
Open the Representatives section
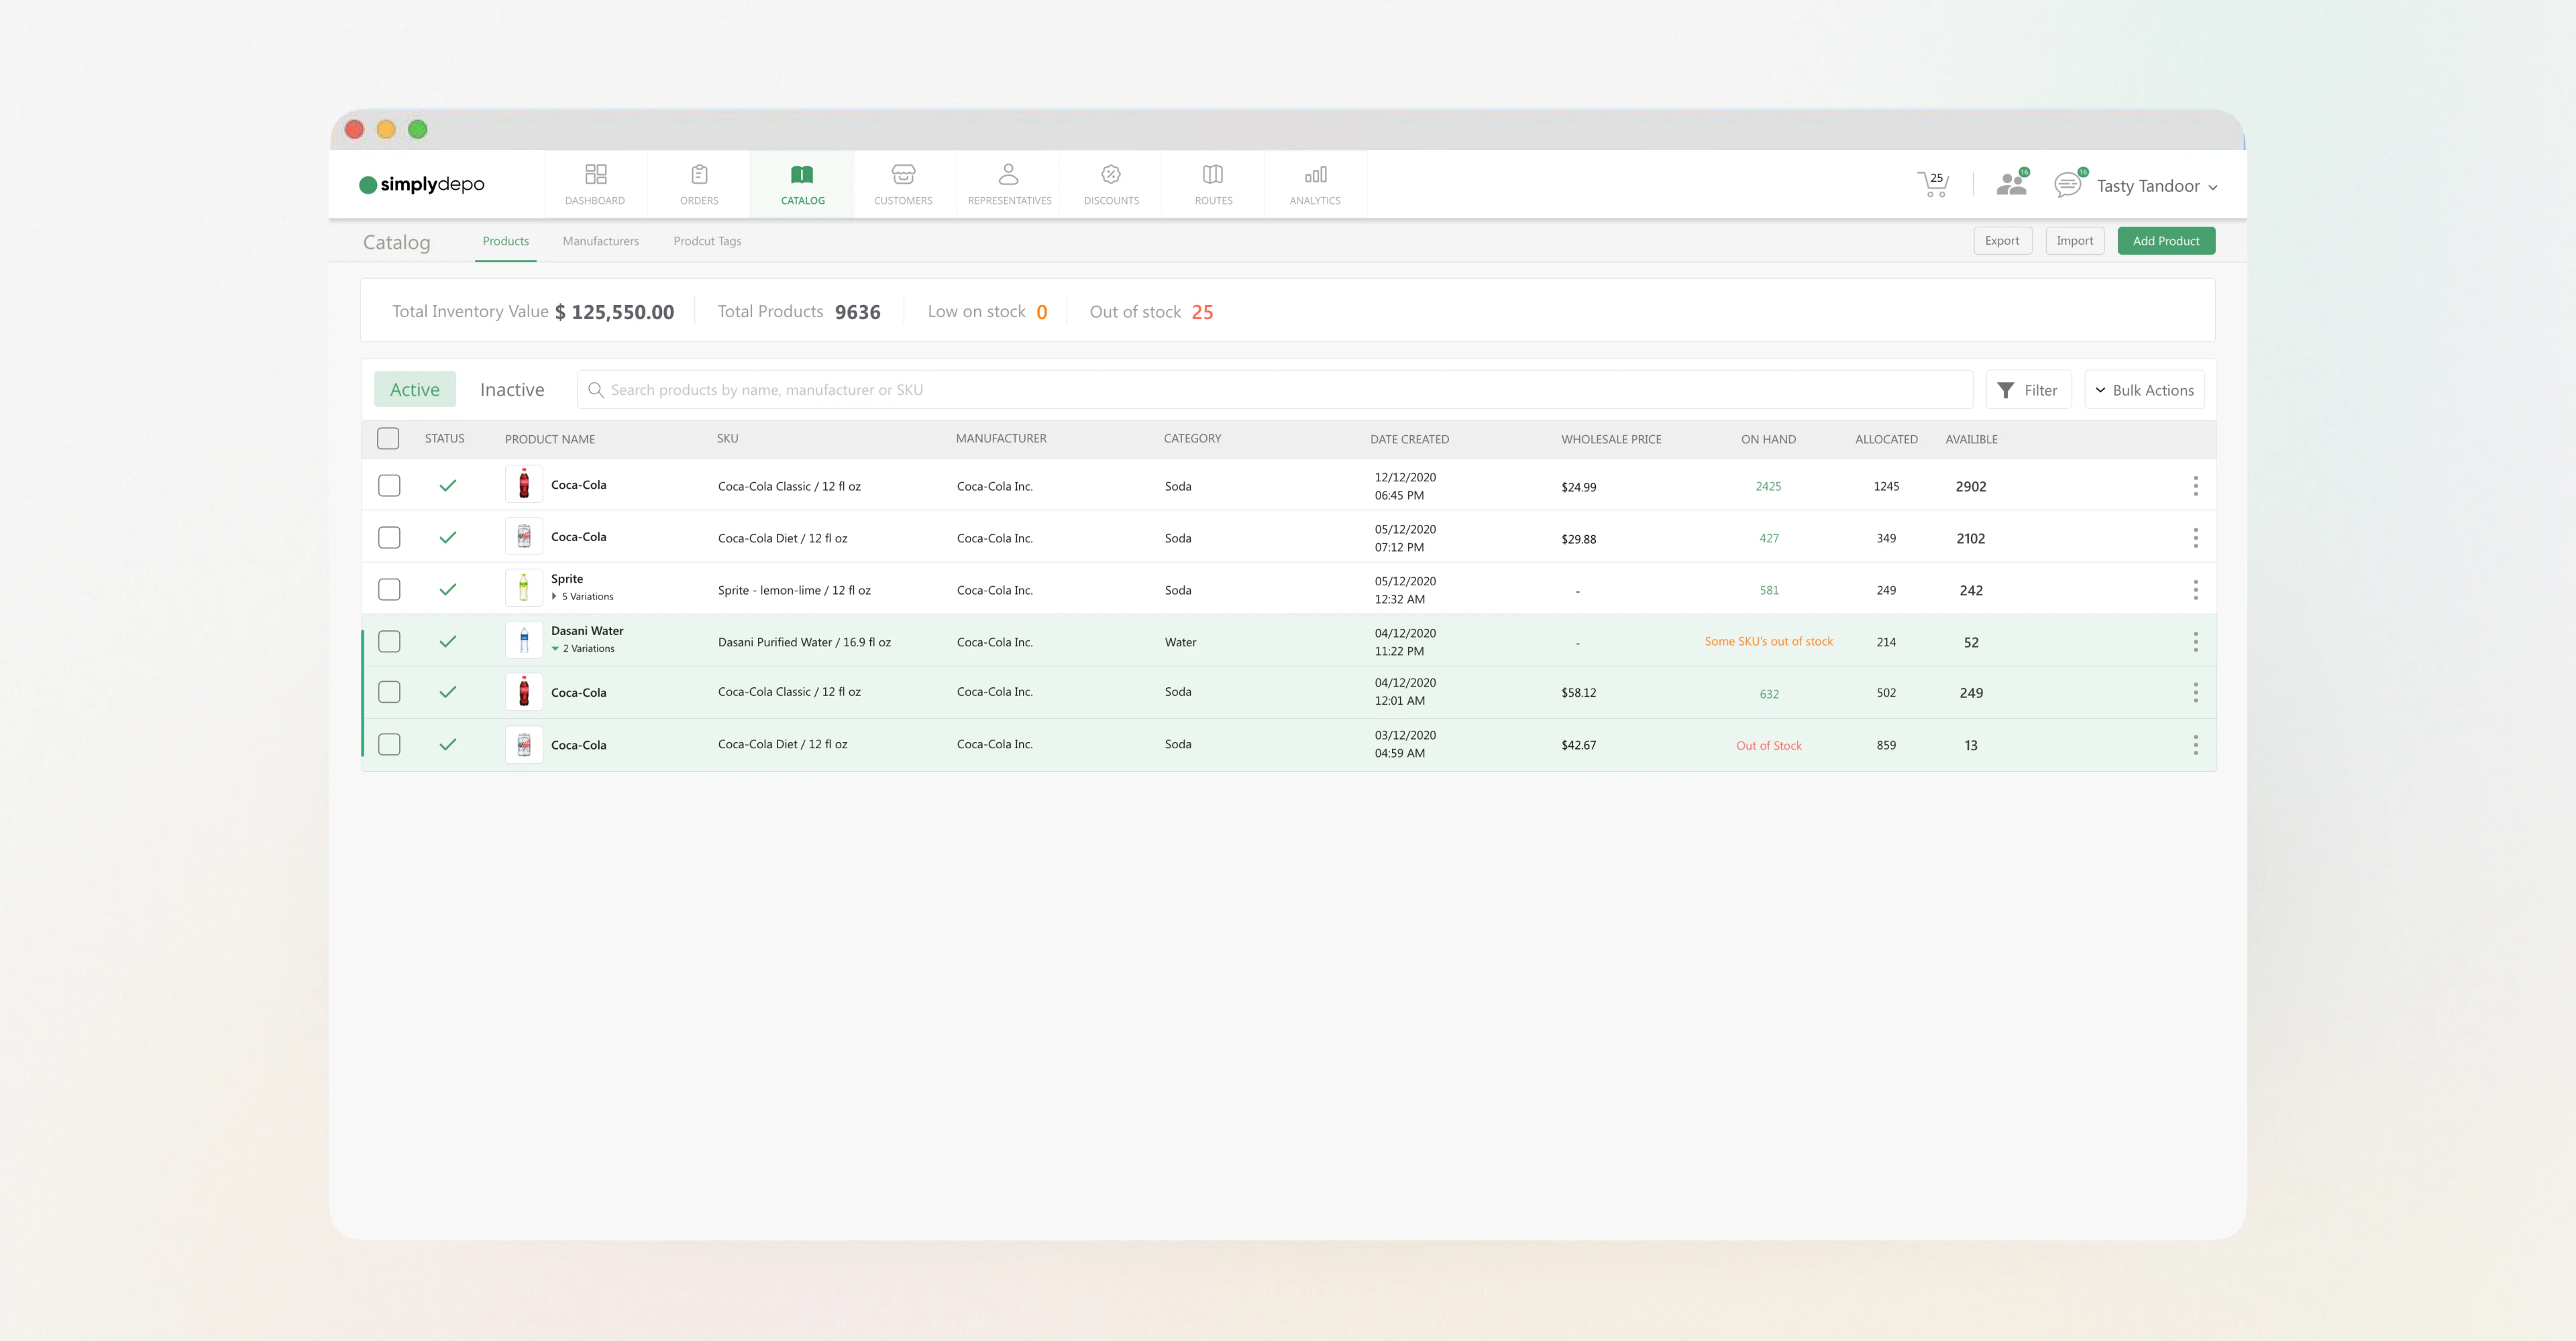point(1009,184)
